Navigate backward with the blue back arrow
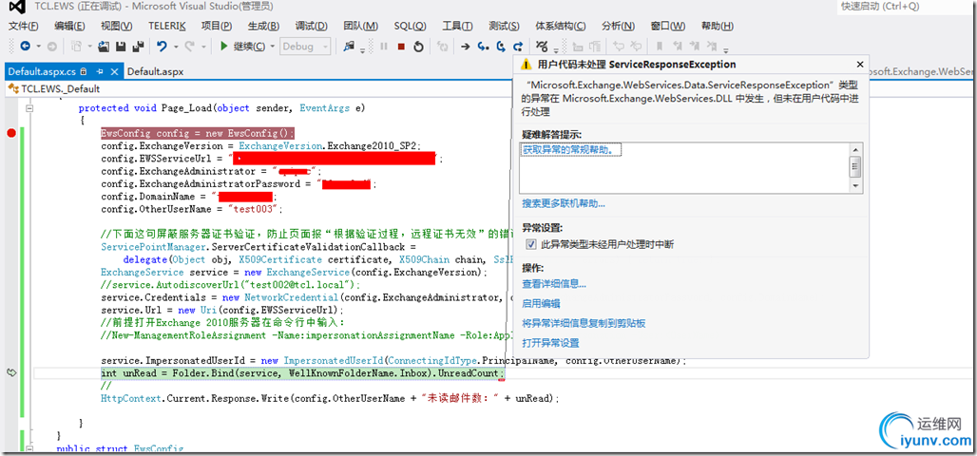977x456 pixels. coord(25,47)
